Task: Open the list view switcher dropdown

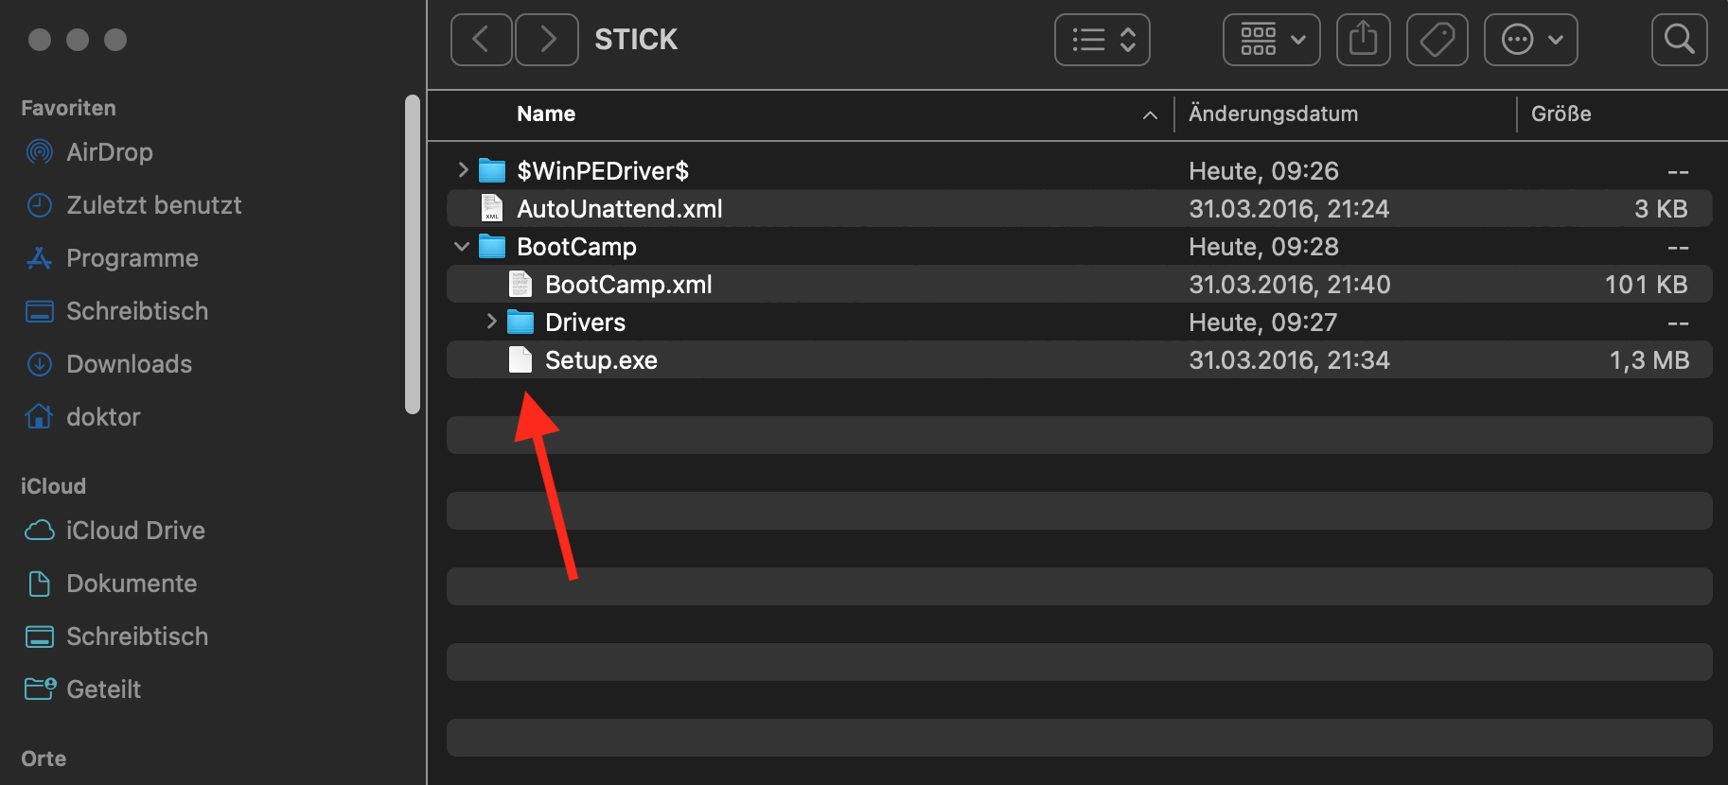Action: click(x=1102, y=40)
